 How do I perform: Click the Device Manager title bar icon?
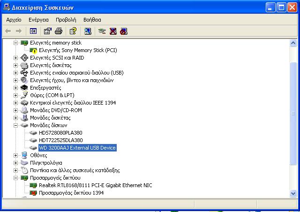tap(6, 8)
